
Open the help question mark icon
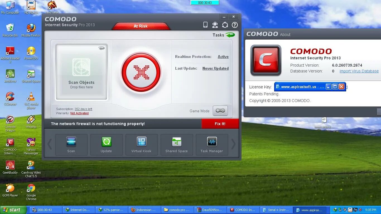(235, 25)
